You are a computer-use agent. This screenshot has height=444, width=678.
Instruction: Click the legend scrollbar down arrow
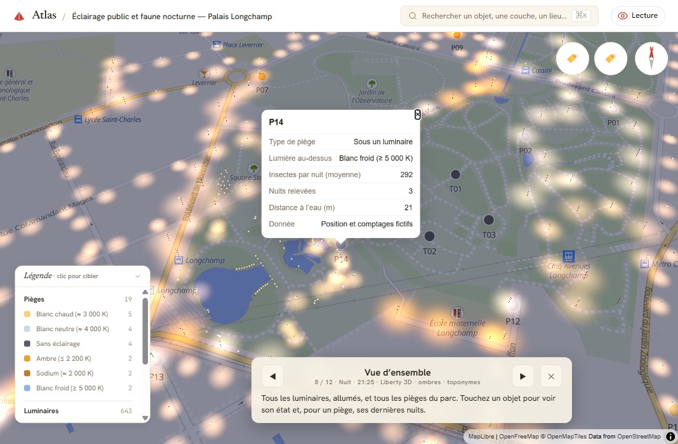145,418
